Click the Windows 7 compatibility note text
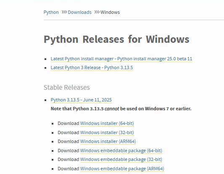Screen dimensions: 224x174 tap(121, 109)
